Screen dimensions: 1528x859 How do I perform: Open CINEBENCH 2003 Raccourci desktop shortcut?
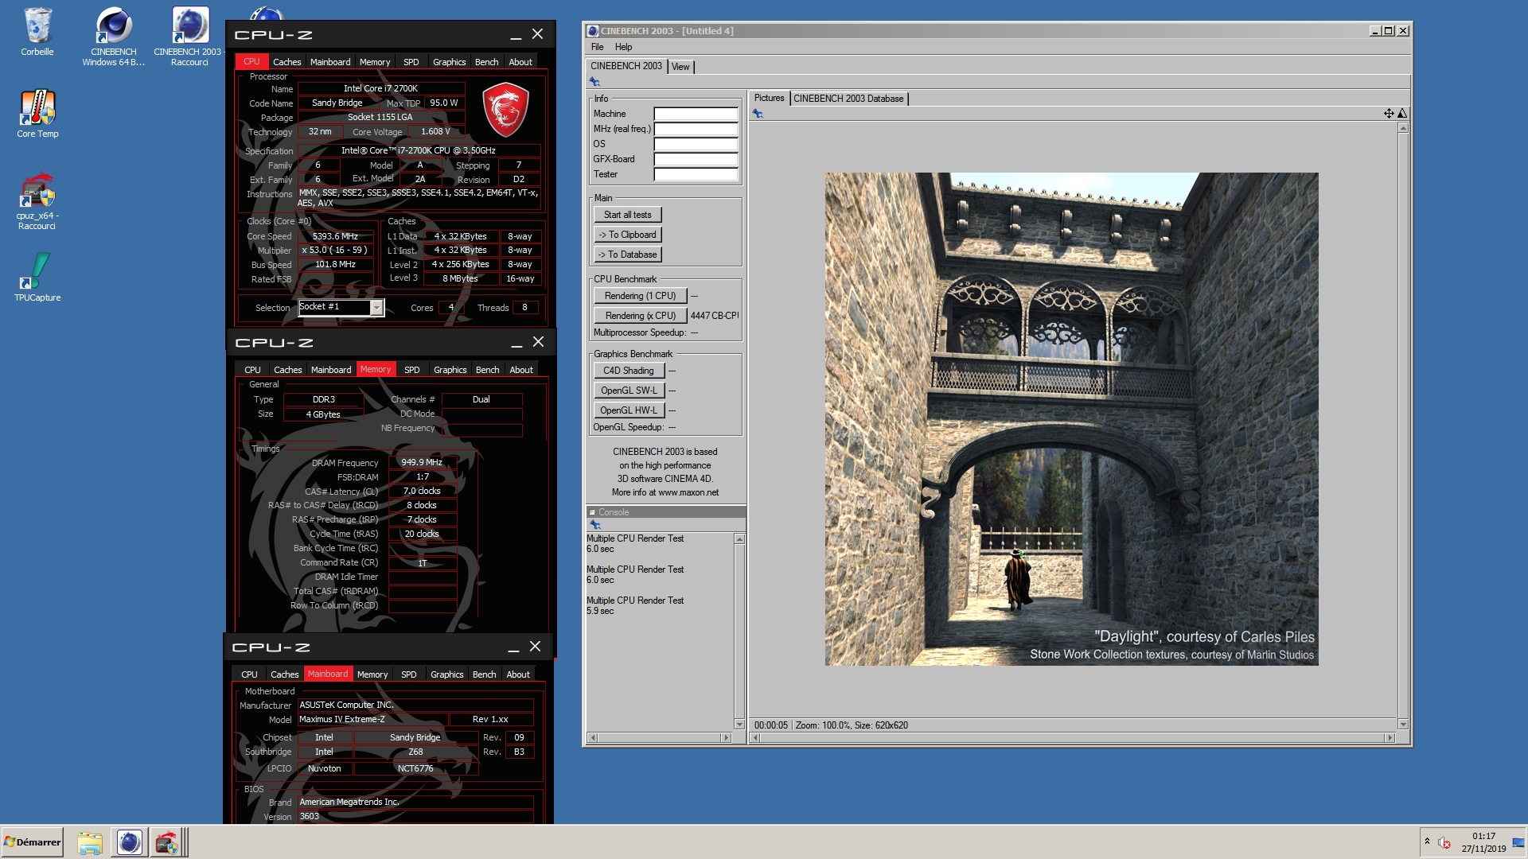point(189,36)
